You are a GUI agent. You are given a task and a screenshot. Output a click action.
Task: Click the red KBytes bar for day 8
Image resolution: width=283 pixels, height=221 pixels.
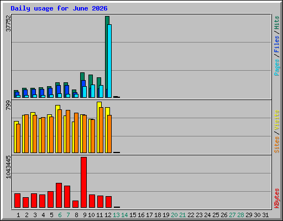tap(75, 204)
